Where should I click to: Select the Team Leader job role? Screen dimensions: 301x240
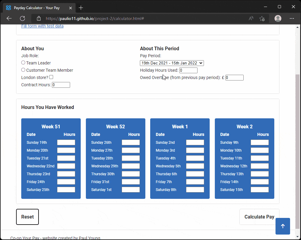click(23, 63)
